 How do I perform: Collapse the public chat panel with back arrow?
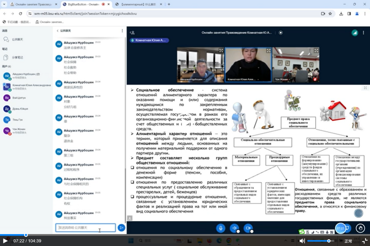click(58, 31)
